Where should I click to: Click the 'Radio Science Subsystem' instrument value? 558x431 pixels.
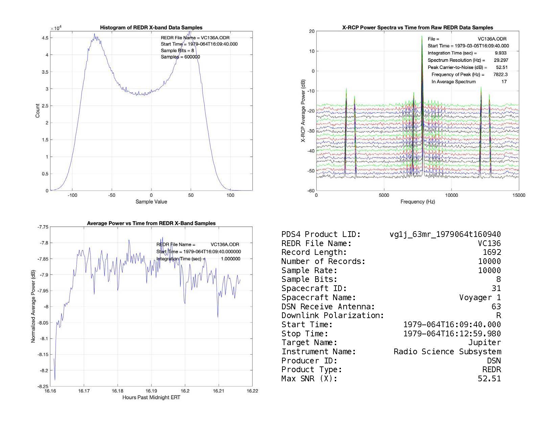(447, 352)
